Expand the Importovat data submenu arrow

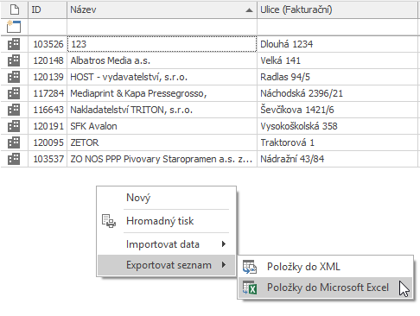pos(224,244)
